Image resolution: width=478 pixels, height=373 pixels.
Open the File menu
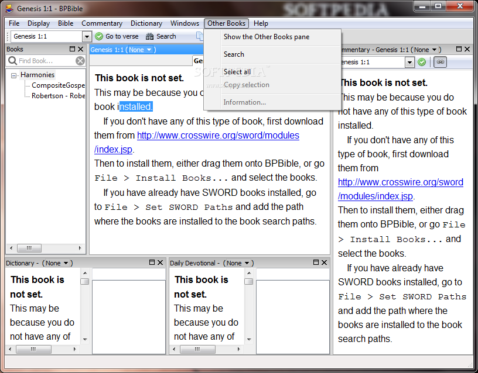14,23
